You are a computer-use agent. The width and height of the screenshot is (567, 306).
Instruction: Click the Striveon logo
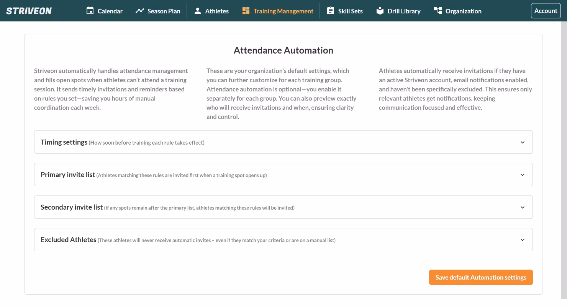(29, 11)
